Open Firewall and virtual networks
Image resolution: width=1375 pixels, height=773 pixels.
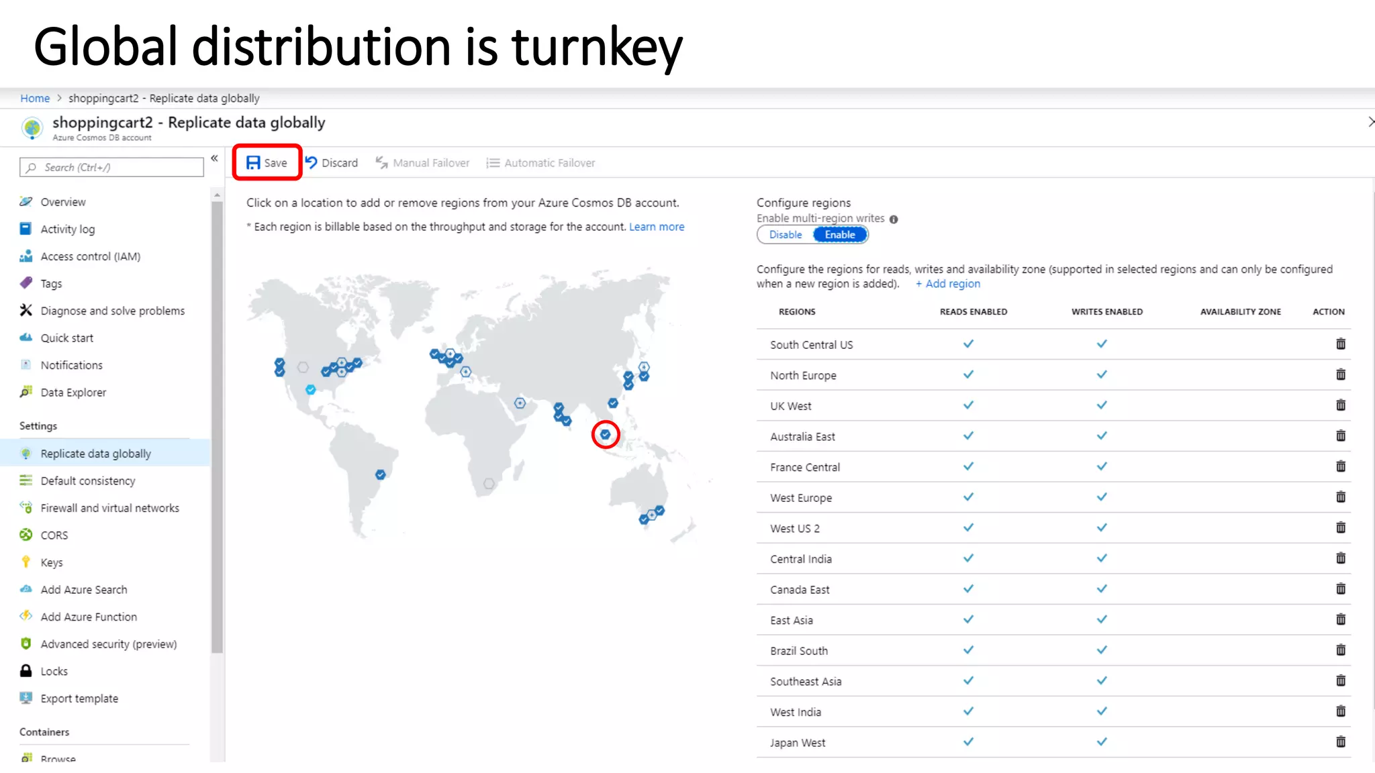pos(109,508)
